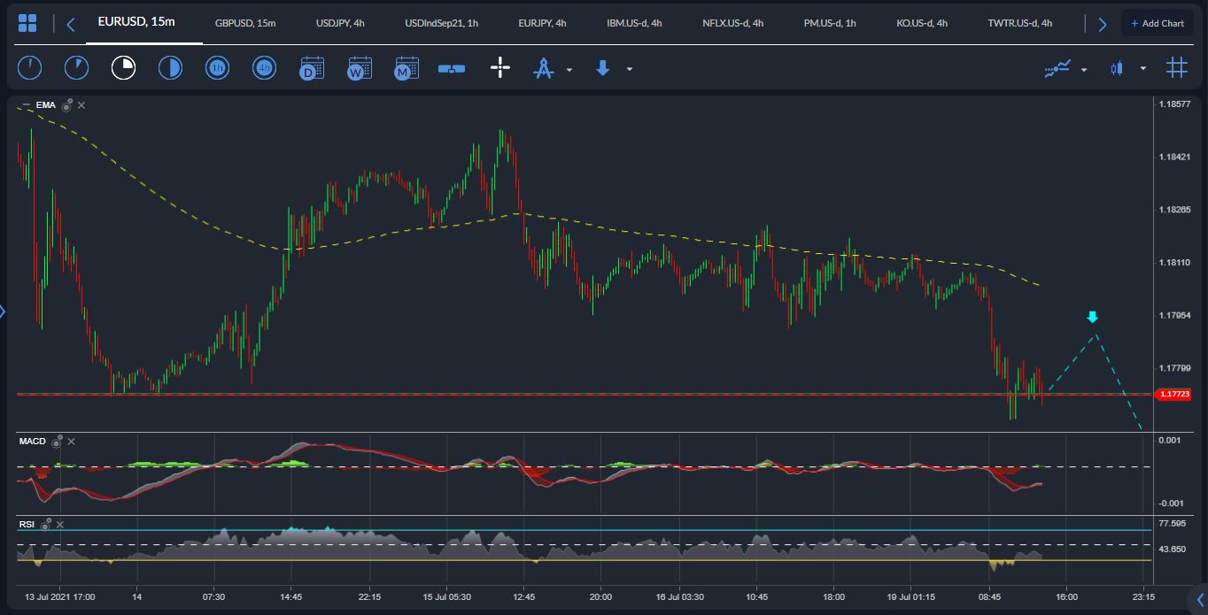
Task: Select the 15-minute timeframe clock icon
Action: tap(123, 68)
